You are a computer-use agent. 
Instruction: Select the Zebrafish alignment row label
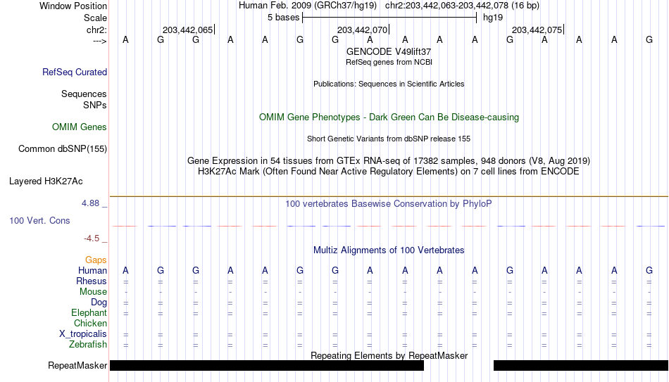point(88,344)
